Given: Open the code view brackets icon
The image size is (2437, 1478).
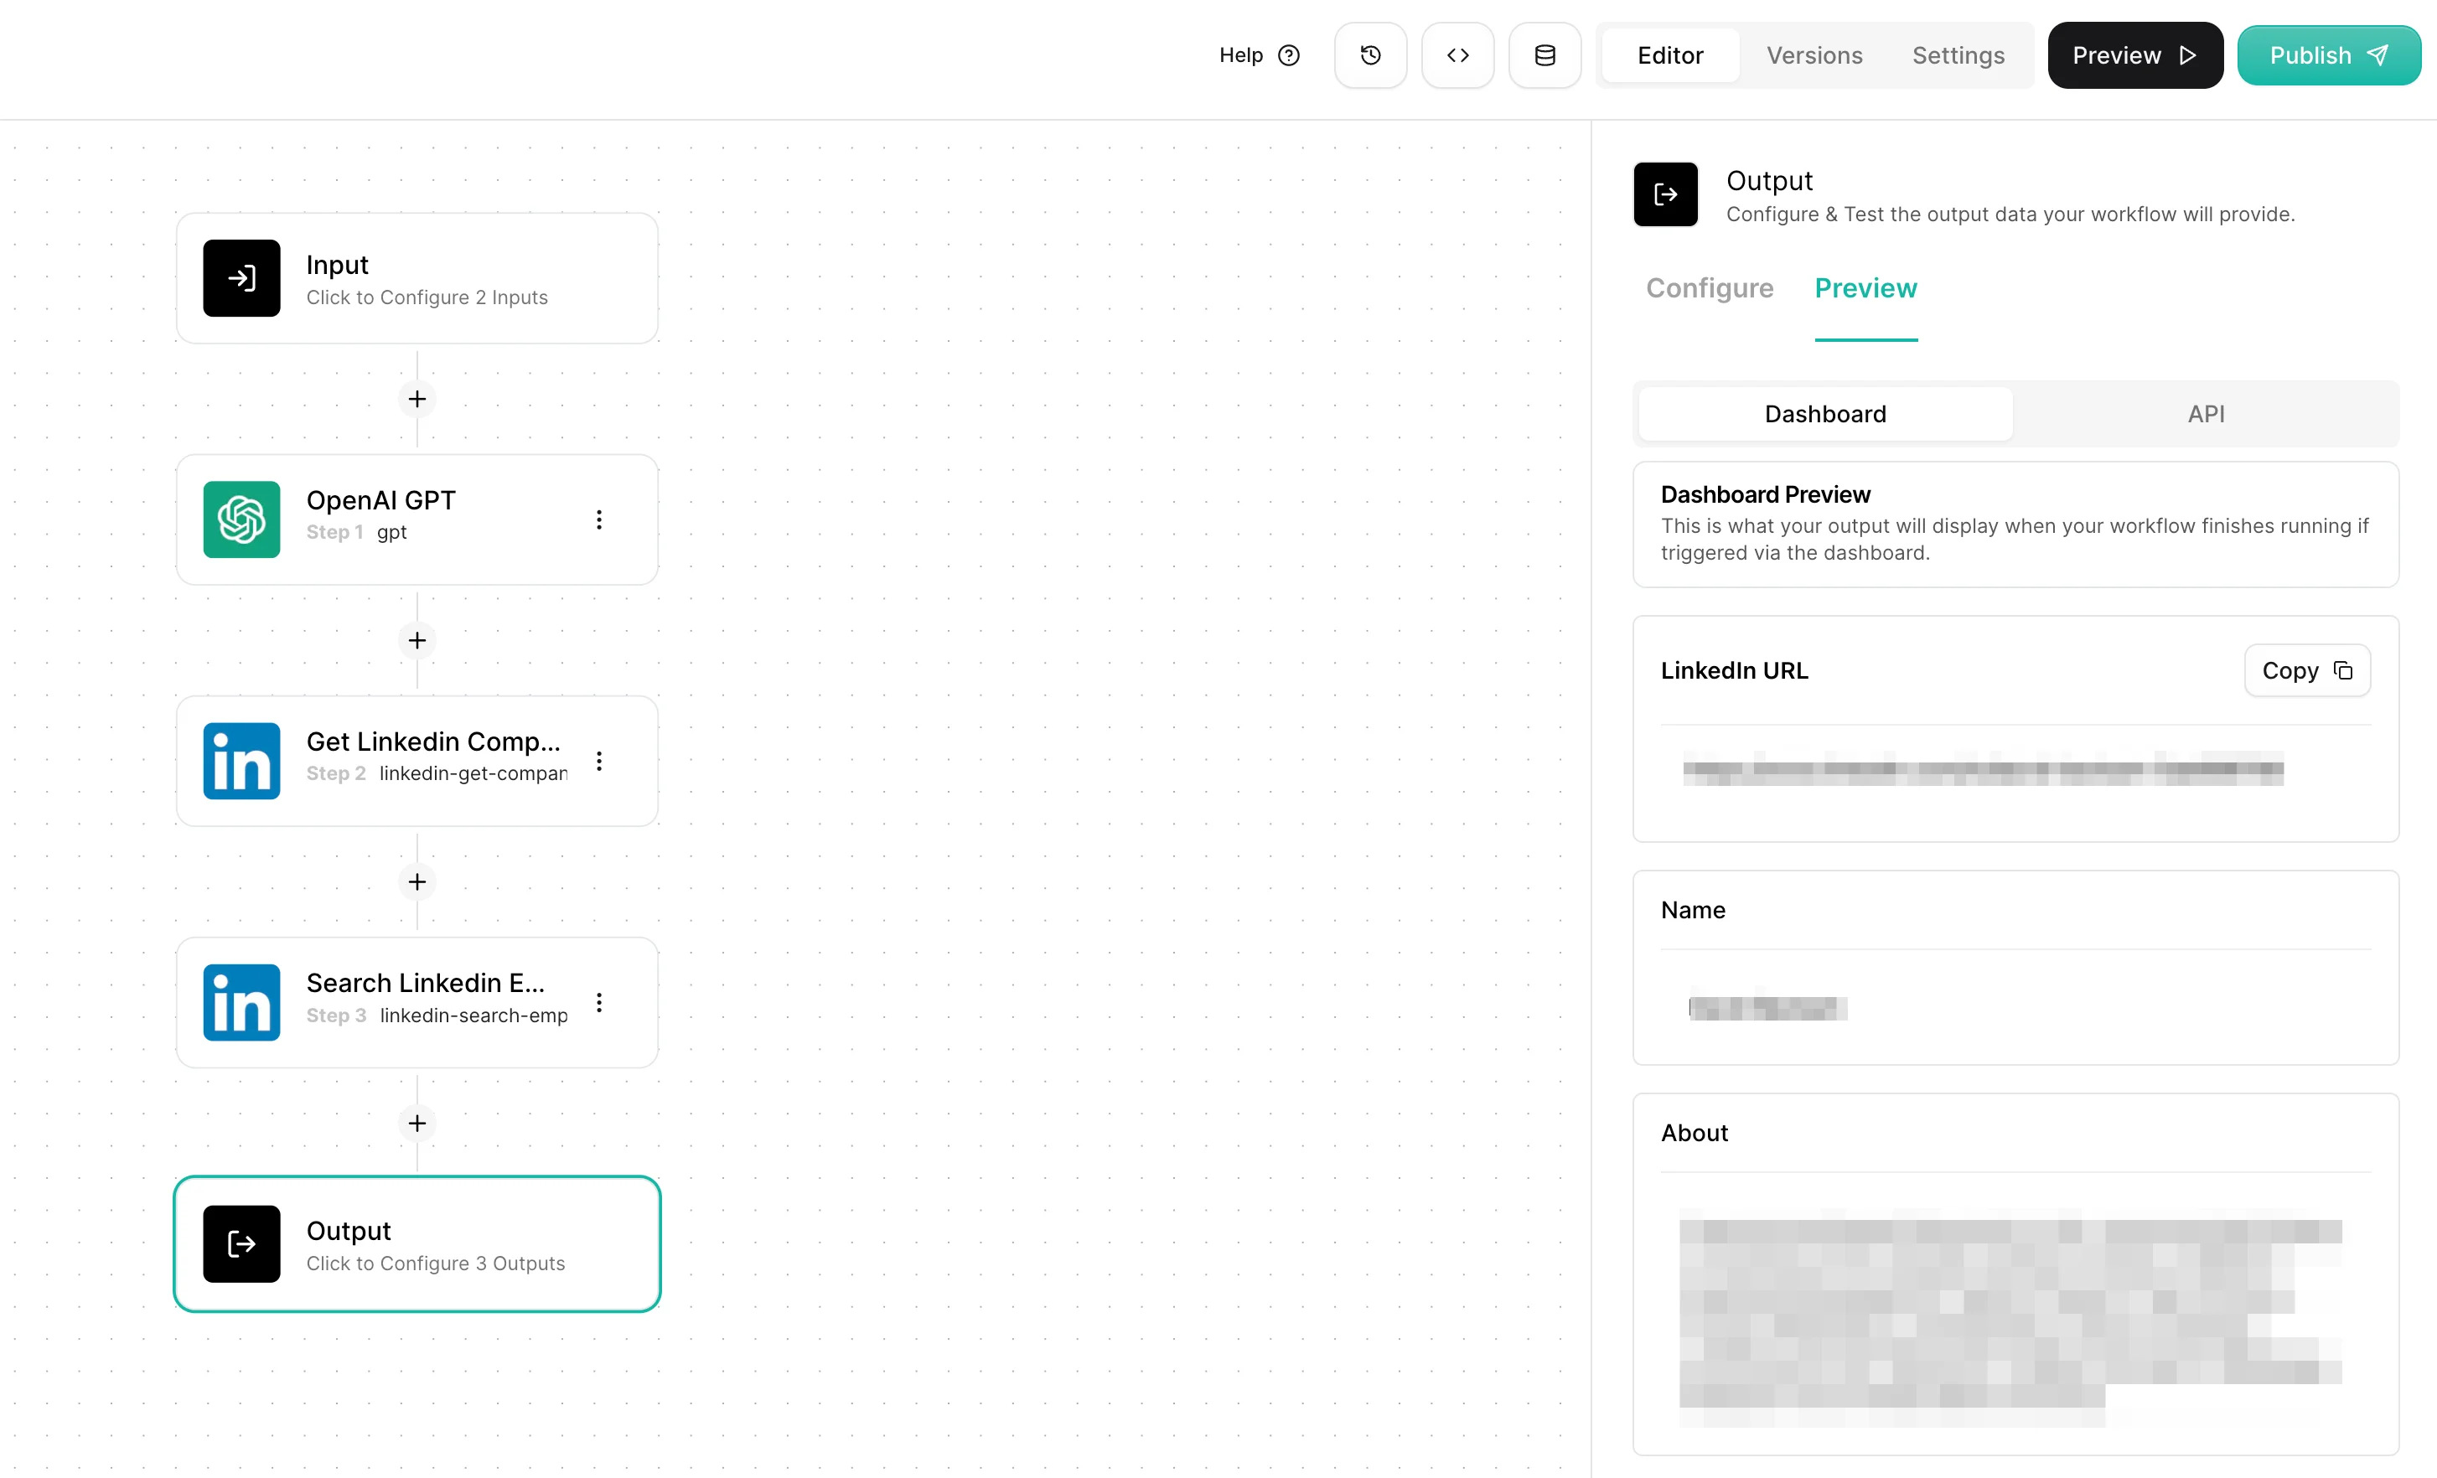Looking at the screenshot, I should pos(1457,55).
